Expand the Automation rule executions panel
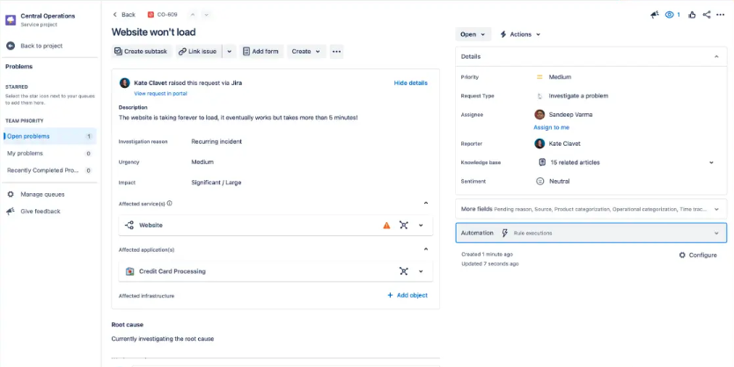 pyautogui.click(x=716, y=234)
